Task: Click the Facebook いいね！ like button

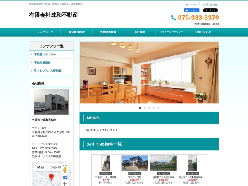Action: (191, 10)
